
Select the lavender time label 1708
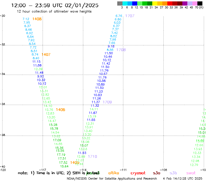pos(121,50)
